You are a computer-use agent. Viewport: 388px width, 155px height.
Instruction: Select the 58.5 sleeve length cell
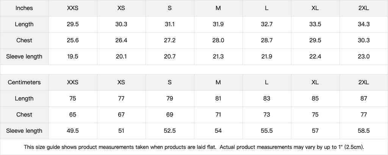[364, 131]
